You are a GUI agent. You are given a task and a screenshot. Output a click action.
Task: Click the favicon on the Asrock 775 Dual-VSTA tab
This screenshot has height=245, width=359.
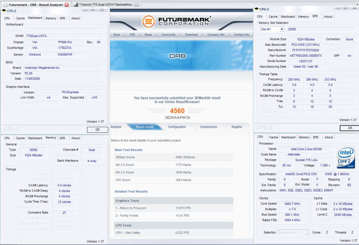[x=76, y=5]
